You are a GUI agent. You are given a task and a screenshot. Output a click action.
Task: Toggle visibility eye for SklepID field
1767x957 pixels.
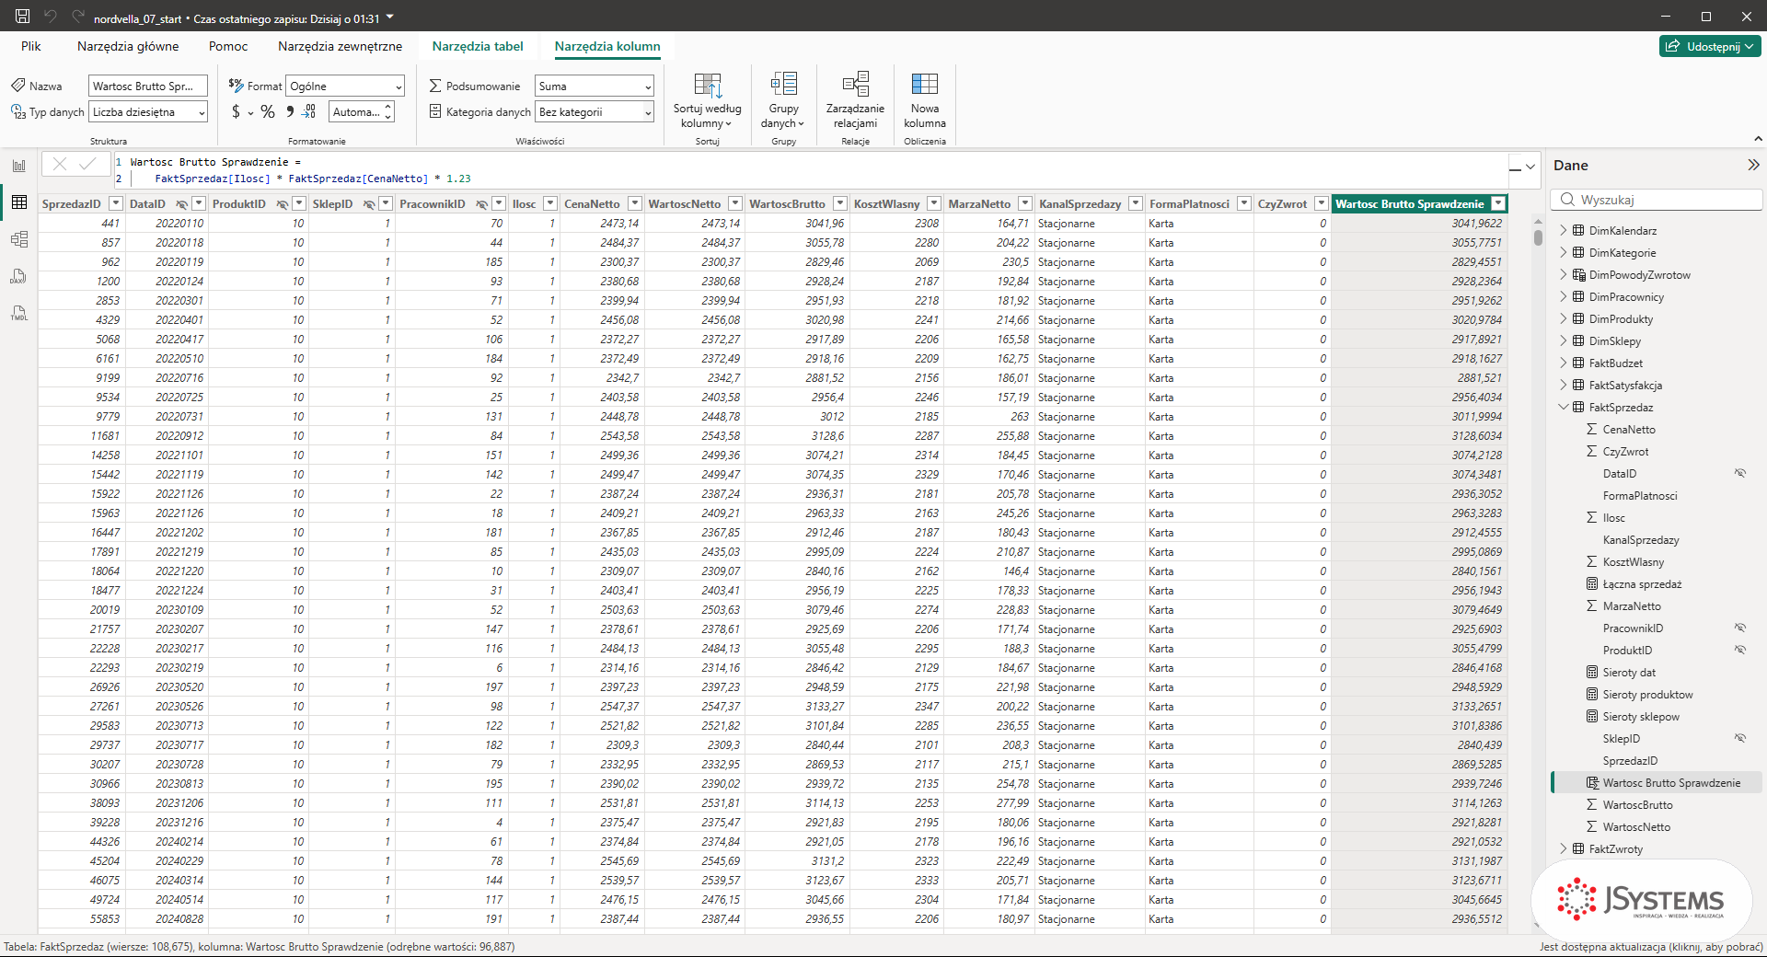click(x=1740, y=738)
